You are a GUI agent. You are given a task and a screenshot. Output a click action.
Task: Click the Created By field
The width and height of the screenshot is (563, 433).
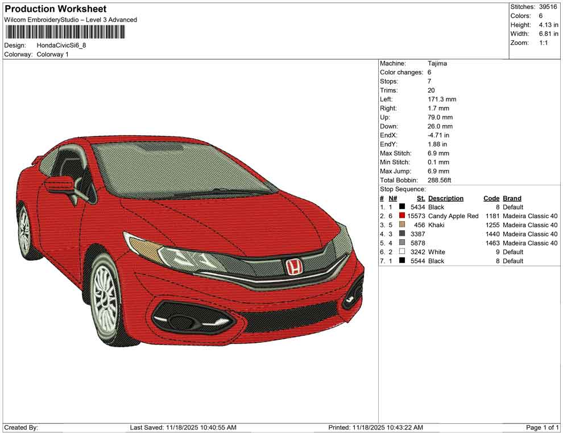click(x=23, y=427)
